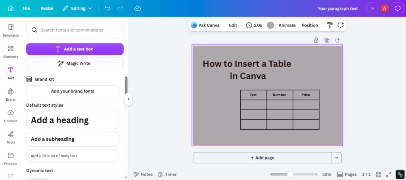Click the Dynamic text label

(40, 170)
